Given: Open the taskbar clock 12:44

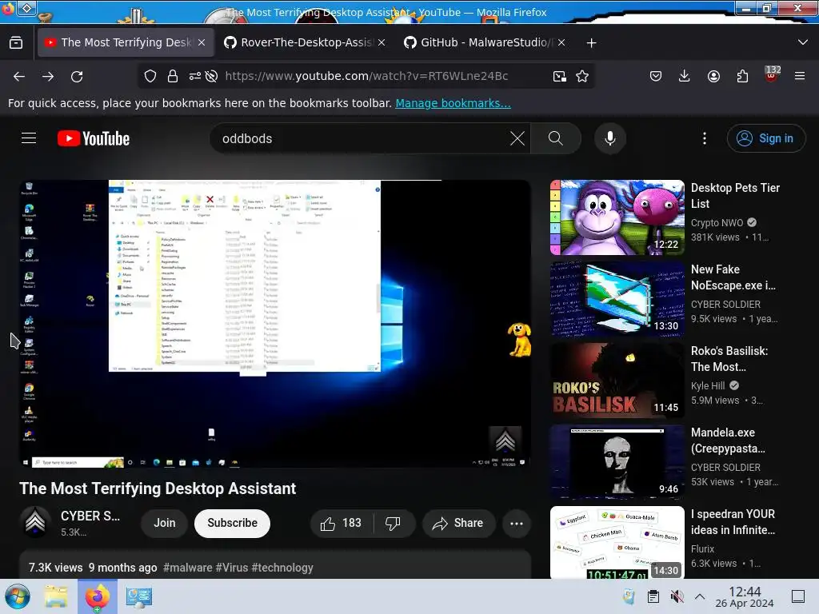Looking at the screenshot, I should tap(745, 596).
